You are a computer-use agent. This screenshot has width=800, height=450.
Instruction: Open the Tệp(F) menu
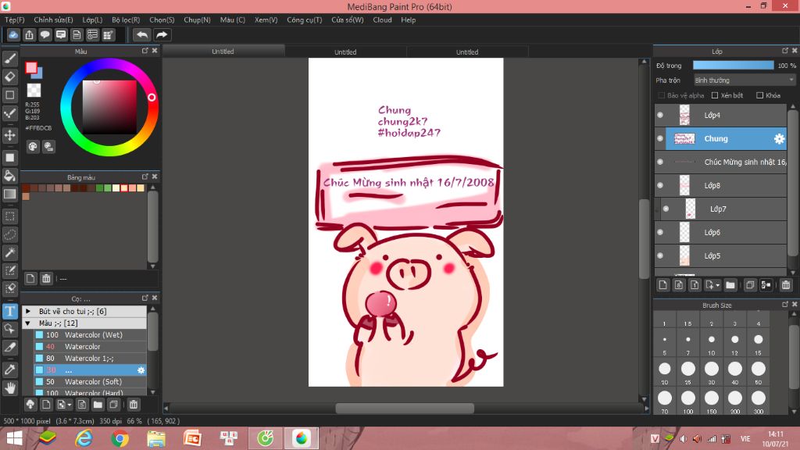15,20
